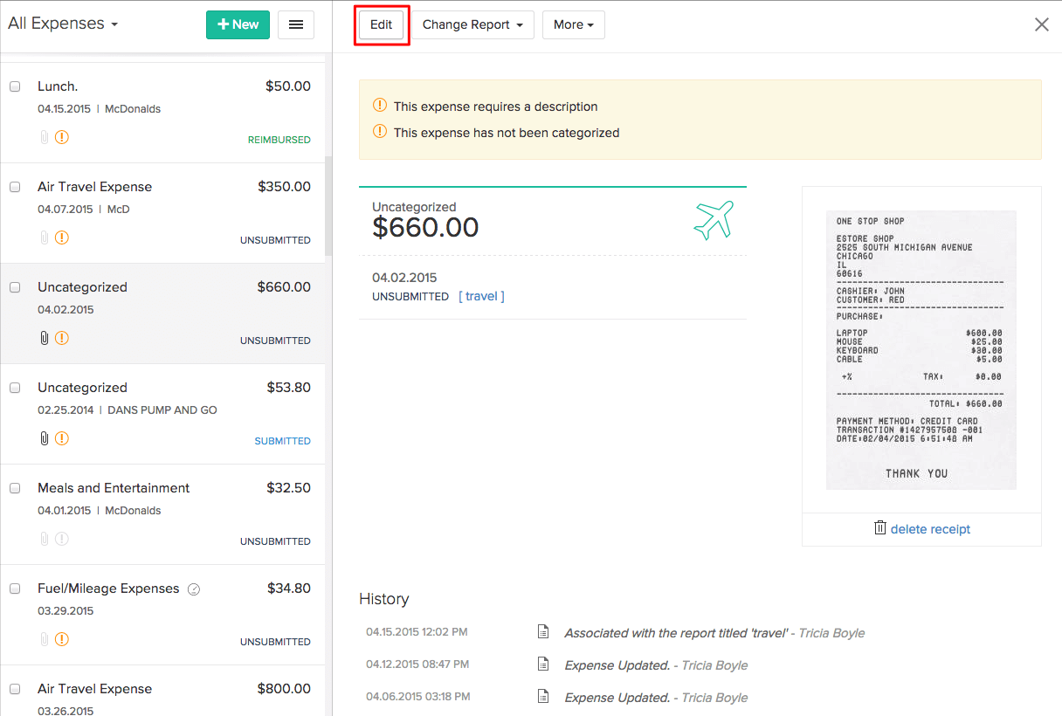Click the clock icon beside Fuel/Mileage Expenses

coord(194,589)
